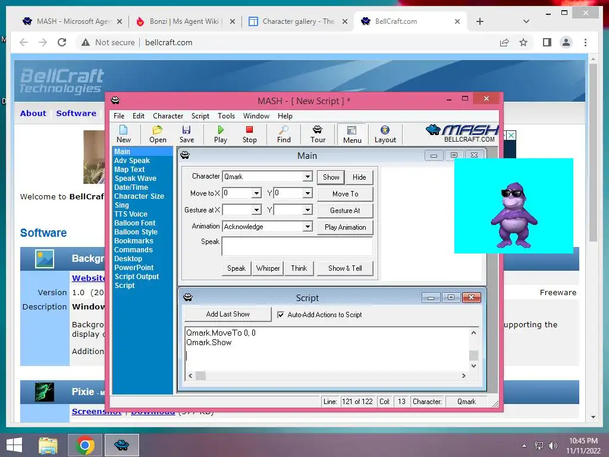Screen dimensions: 609x457
Task: Open the Edit menu in MASH
Action: (138, 116)
